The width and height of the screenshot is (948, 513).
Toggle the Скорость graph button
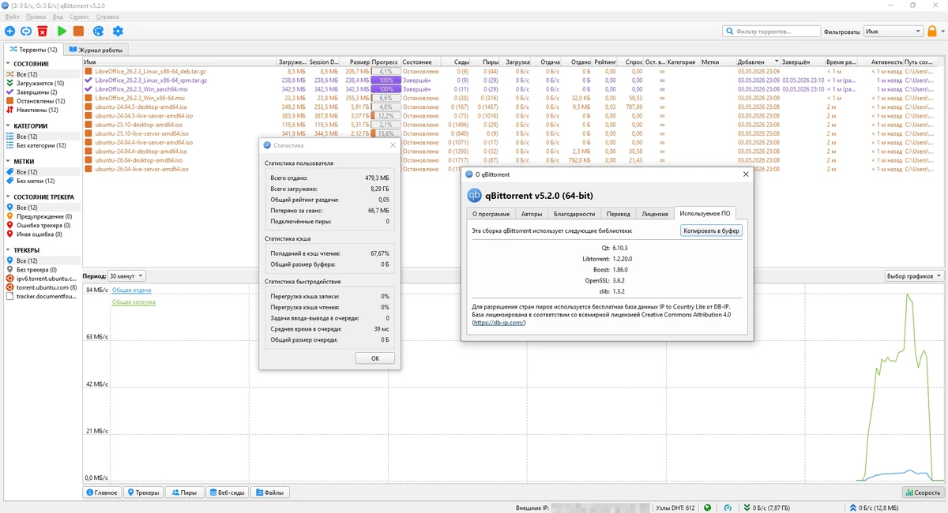(922, 492)
